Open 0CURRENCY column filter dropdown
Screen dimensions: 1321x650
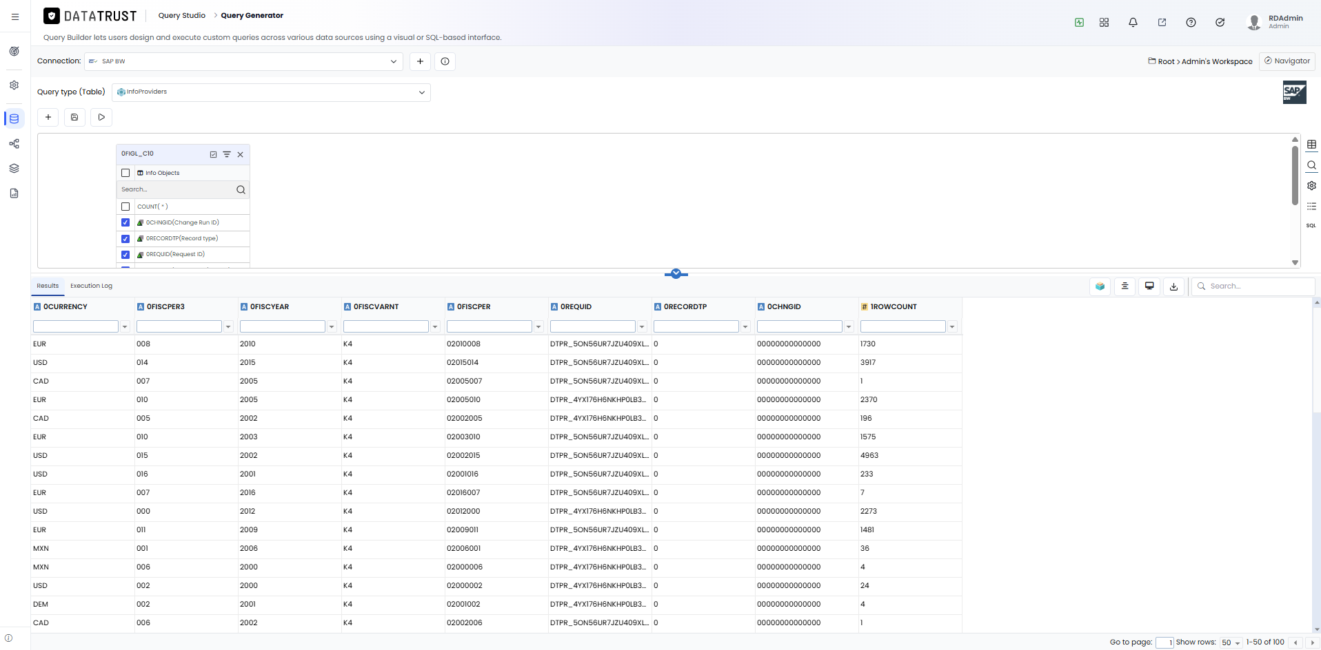[125, 326]
